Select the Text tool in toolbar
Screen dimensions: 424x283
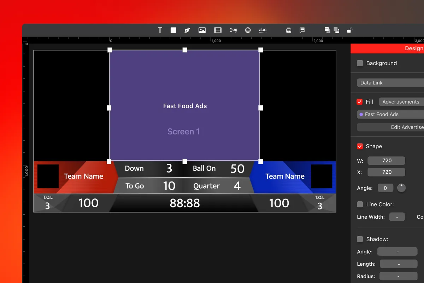tap(160, 30)
